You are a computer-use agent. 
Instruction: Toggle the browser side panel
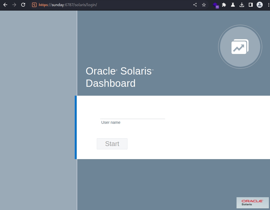pos(251,5)
